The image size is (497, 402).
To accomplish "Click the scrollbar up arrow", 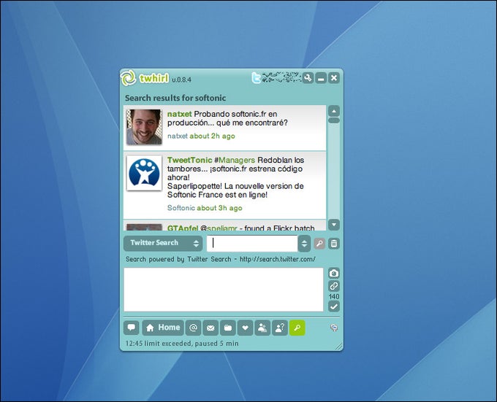I will pos(334,112).
